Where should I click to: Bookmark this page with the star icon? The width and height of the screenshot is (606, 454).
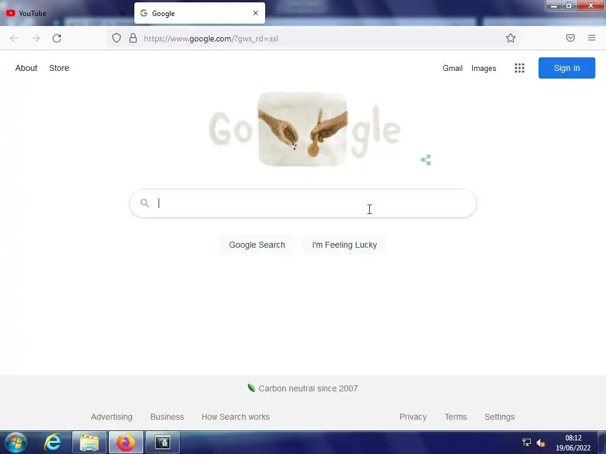511,38
